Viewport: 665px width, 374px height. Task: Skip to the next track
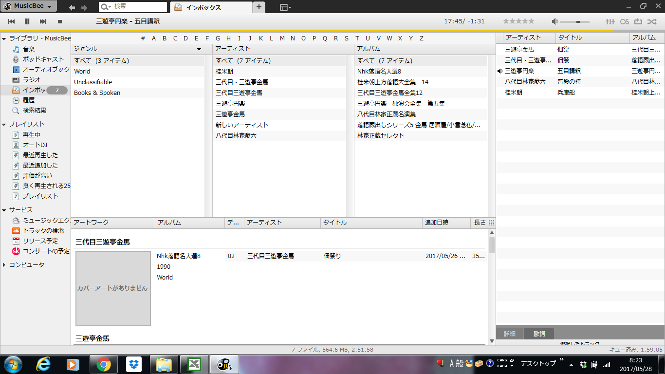click(43, 21)
